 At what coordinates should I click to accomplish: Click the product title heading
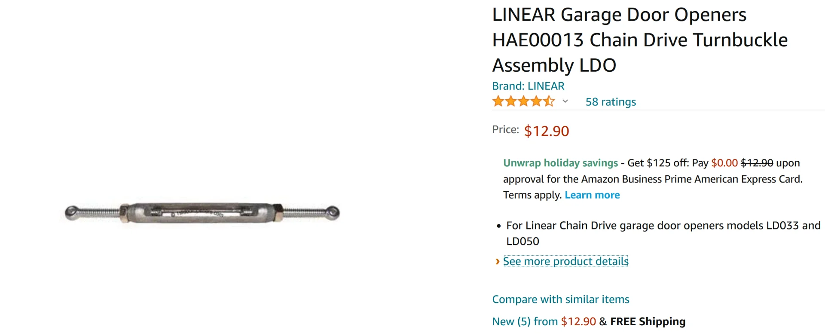point(639,40)
